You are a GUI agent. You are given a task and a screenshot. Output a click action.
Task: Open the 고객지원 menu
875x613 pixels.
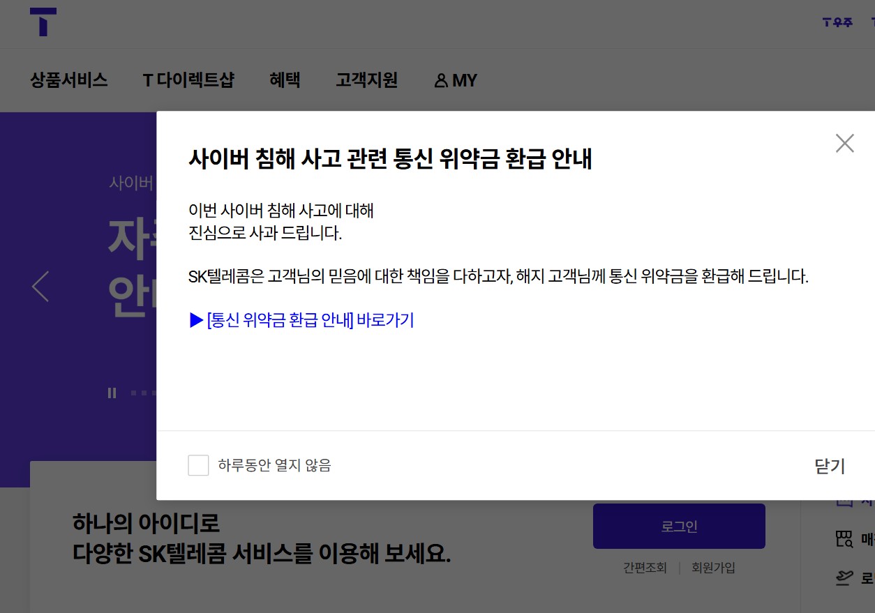point(366,80)
